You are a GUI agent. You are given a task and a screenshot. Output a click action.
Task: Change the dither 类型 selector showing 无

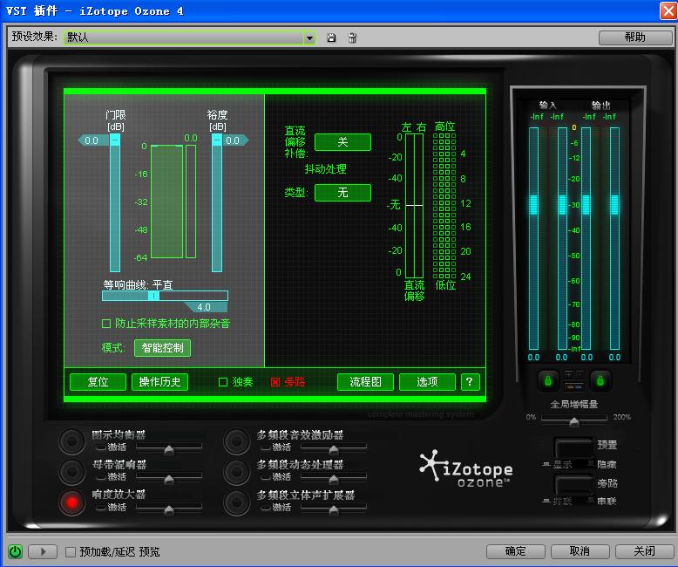(342, 193)
